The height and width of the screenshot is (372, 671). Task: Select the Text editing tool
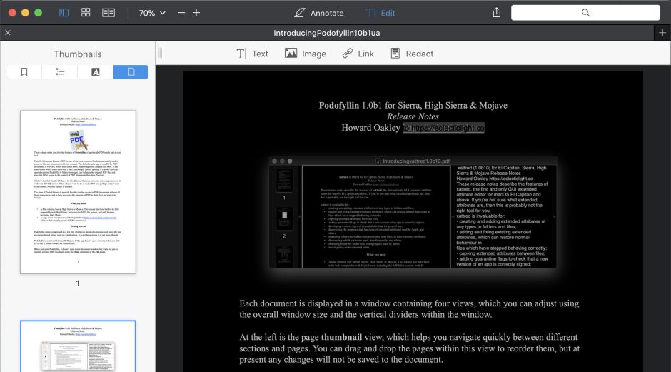[x=252, y=54]
